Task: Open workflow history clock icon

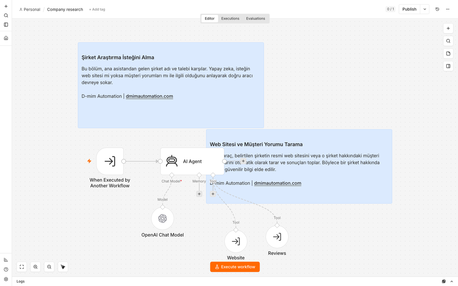Action: [x=437, y=9]
